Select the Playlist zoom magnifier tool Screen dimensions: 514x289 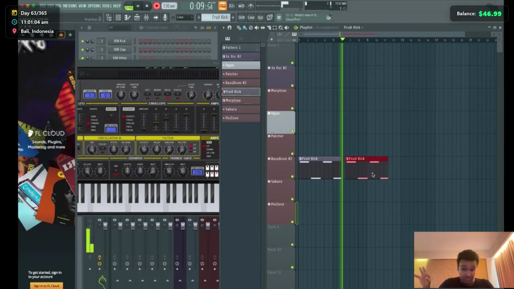(x=281, y=28)
